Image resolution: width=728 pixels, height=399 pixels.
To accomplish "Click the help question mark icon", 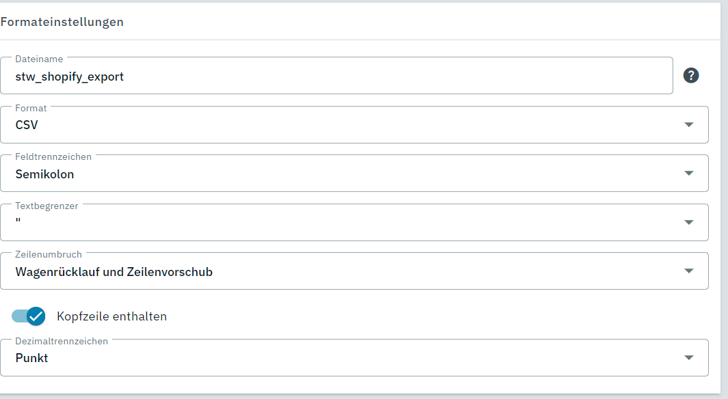I will click(691, 76).
